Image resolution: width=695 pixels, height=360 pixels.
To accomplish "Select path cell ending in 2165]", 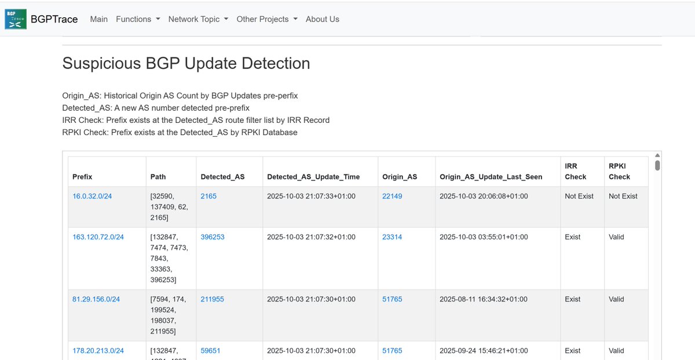I will coord(171,207).
